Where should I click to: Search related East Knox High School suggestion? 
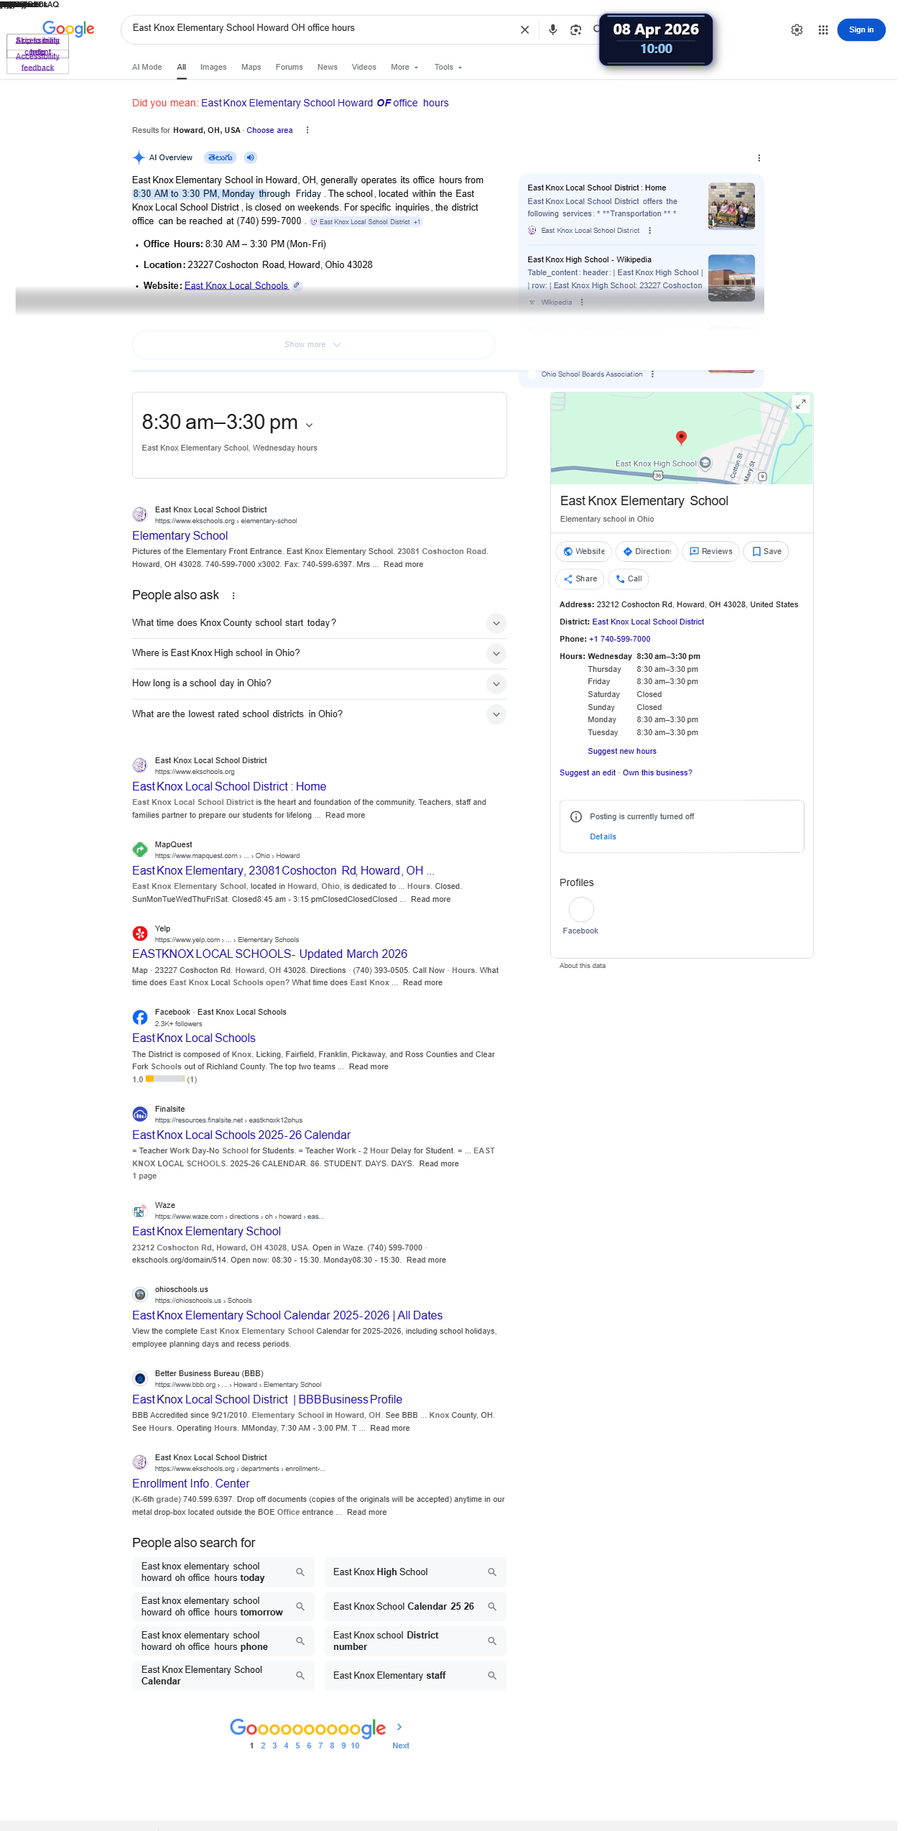pos(415,1572)
